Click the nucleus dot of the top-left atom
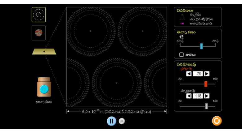This screenshot has width=242, height=133. [91, 31]
